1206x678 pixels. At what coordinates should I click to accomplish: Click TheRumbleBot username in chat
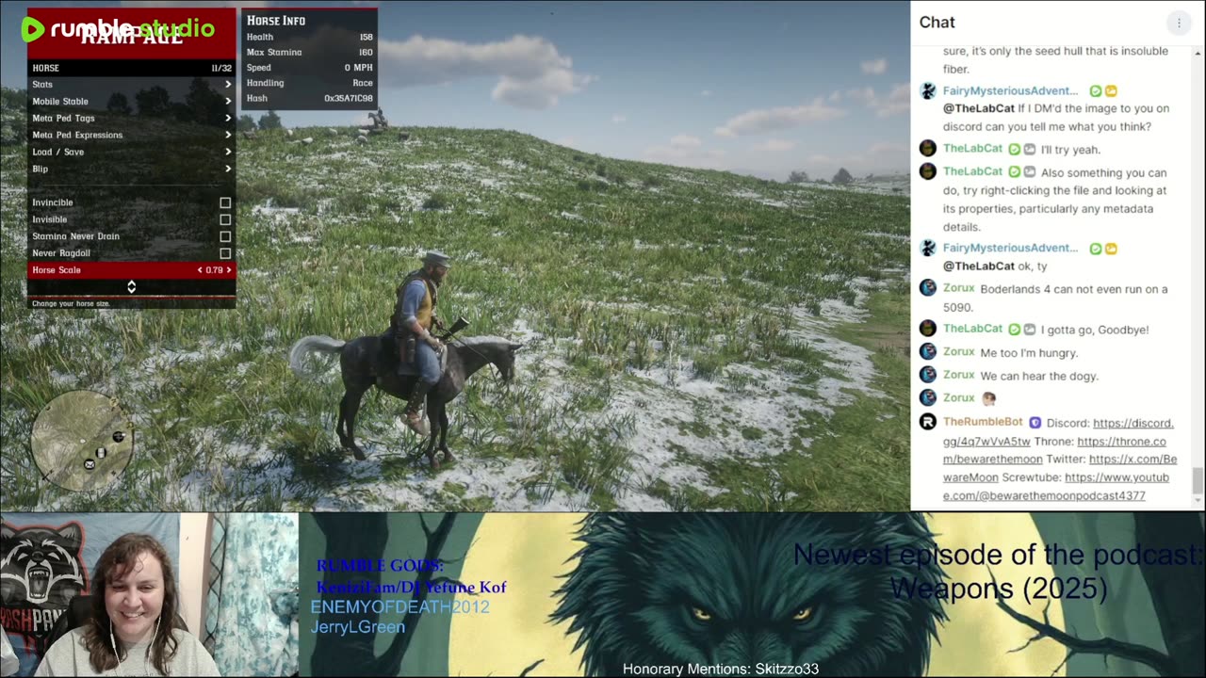tap(983, 422)
